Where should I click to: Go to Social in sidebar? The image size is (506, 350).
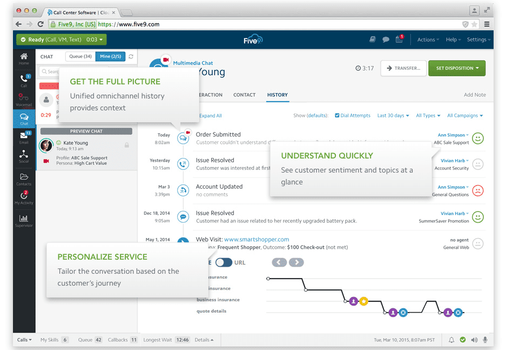pyautogui.click(x=24, y=156)
